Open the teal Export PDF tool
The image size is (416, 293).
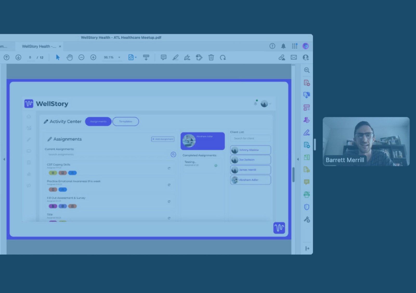pos(307,145)
